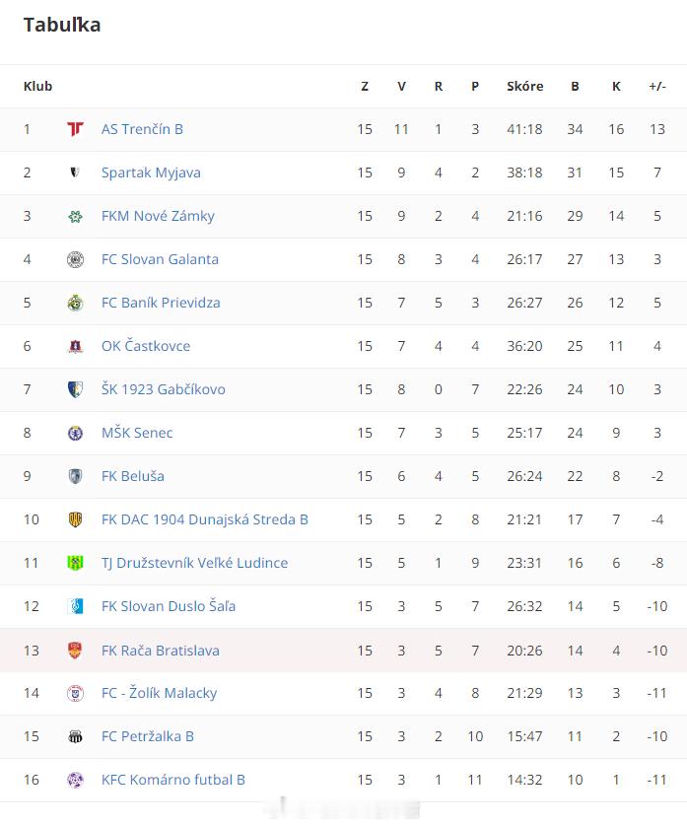This screenshot has height=826, width=687.
Task: Click the FK Rača Bratislava red crest
Action: [75, 650]
